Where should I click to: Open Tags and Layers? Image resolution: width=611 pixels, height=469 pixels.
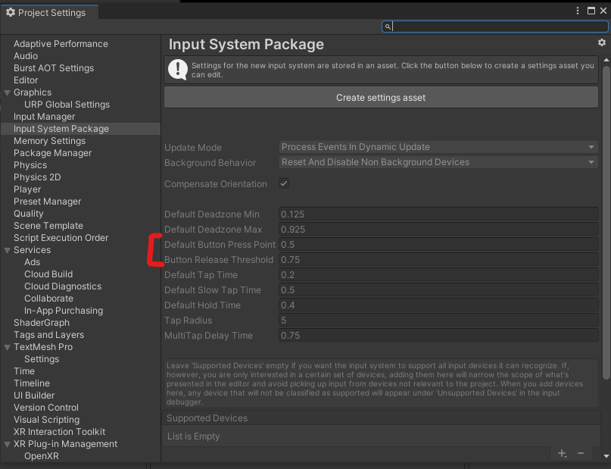tap(48, 334)
